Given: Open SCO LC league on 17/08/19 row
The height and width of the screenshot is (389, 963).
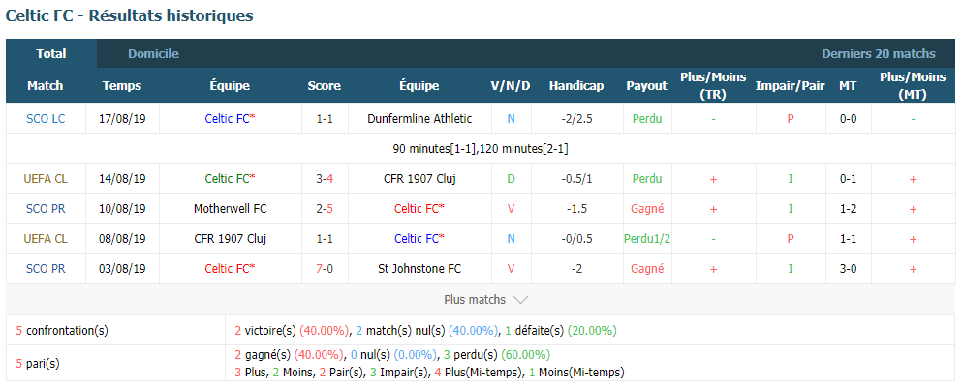Looking at the screenshot, I should [x=46, y=118].
